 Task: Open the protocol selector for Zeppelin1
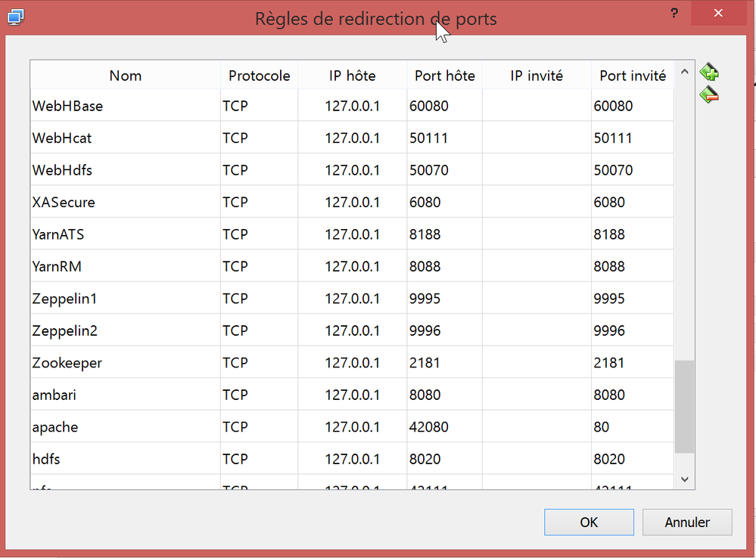260,297
